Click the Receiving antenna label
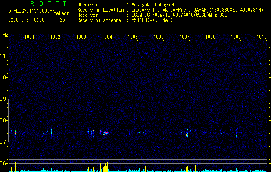The image size is (271, 172). (x=99, y=20)
